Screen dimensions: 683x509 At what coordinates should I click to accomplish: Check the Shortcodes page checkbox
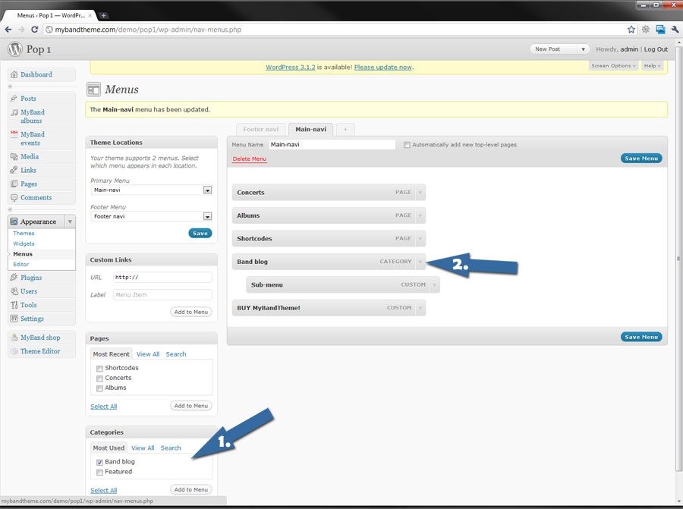pos(99,369)
